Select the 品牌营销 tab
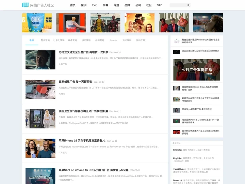Screen dimensions: 245x184 (100, 40)
